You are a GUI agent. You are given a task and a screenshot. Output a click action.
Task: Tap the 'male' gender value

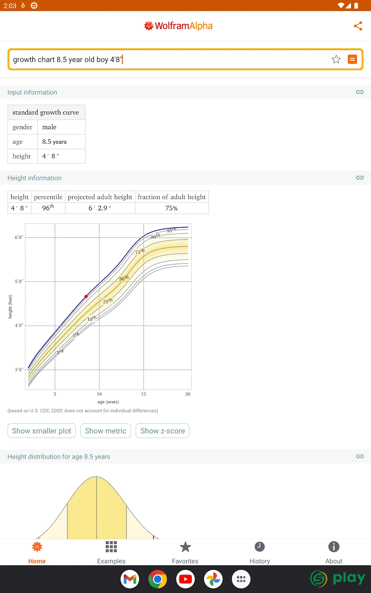pos(49,127)
